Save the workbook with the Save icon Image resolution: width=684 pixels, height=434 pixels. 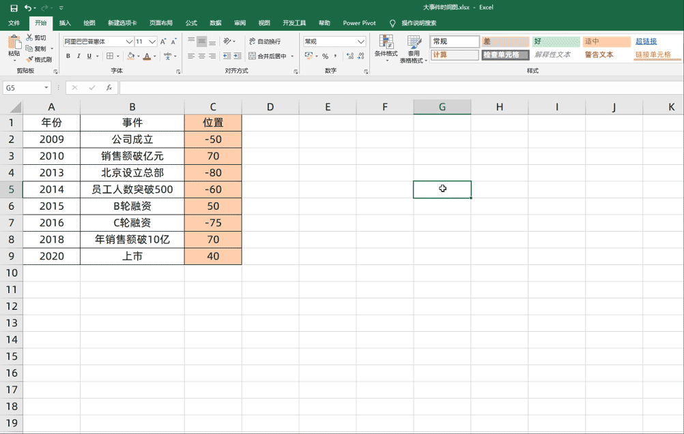point(14,8)
